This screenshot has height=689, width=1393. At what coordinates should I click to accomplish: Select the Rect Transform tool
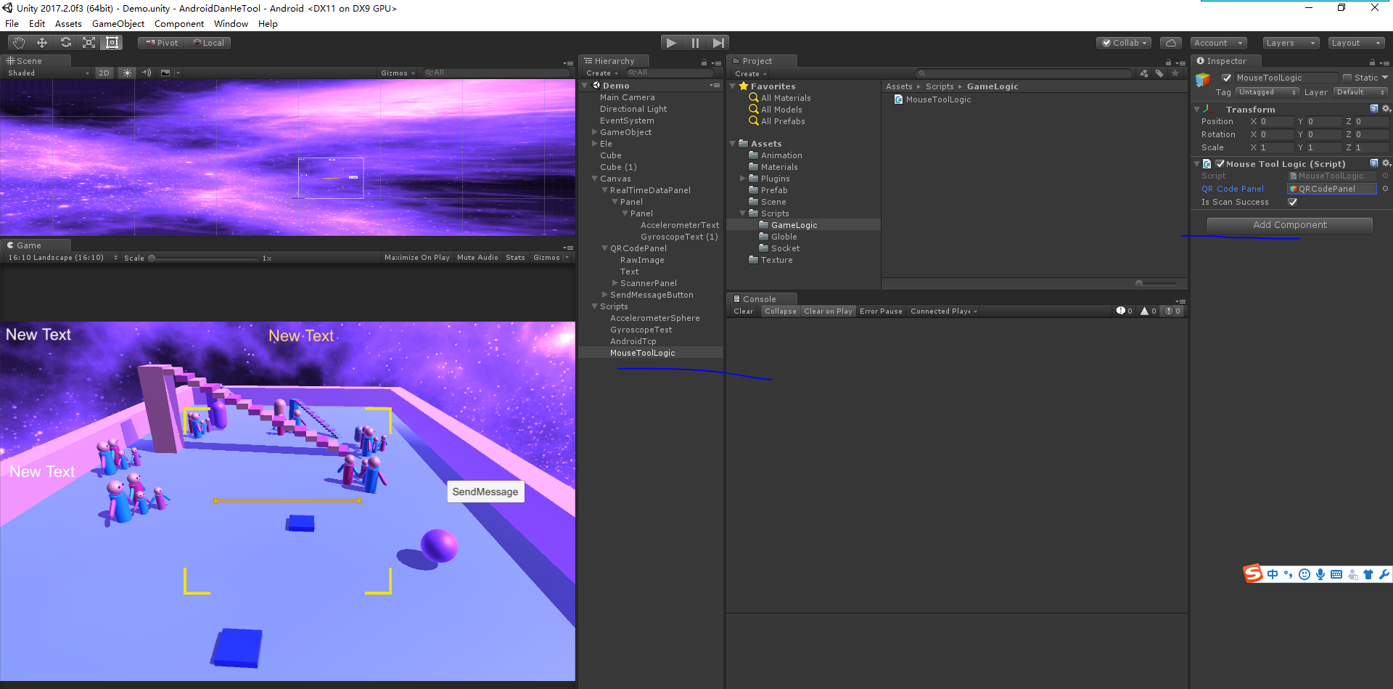coord(112,42)
